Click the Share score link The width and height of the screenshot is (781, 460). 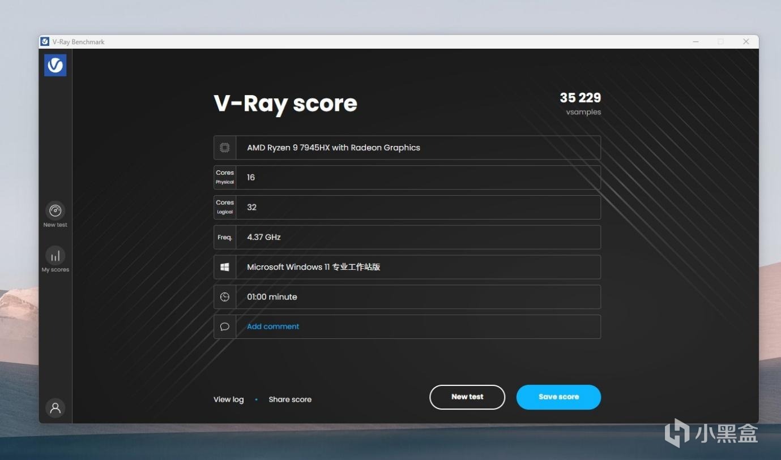pyautogui.click(x=290, y=399)
